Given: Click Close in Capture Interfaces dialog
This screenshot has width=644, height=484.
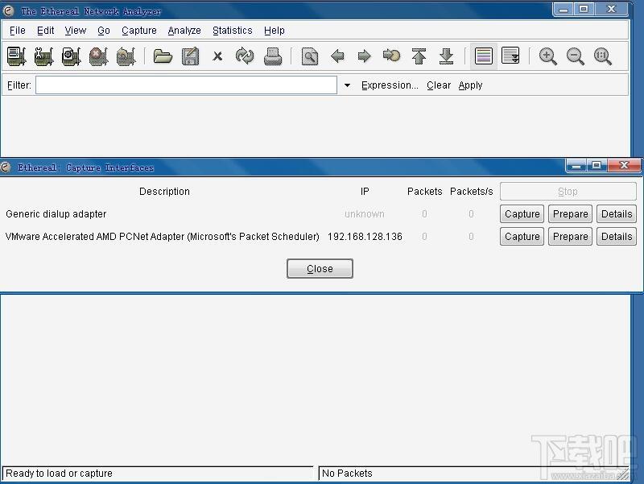Looking at the screenshot, I should (x=320, y=269).
